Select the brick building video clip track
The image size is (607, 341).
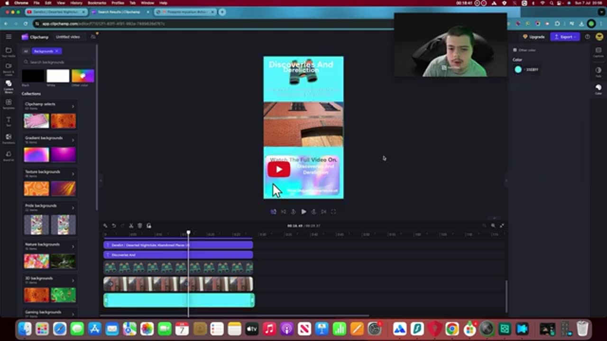[x=178, y=284]
